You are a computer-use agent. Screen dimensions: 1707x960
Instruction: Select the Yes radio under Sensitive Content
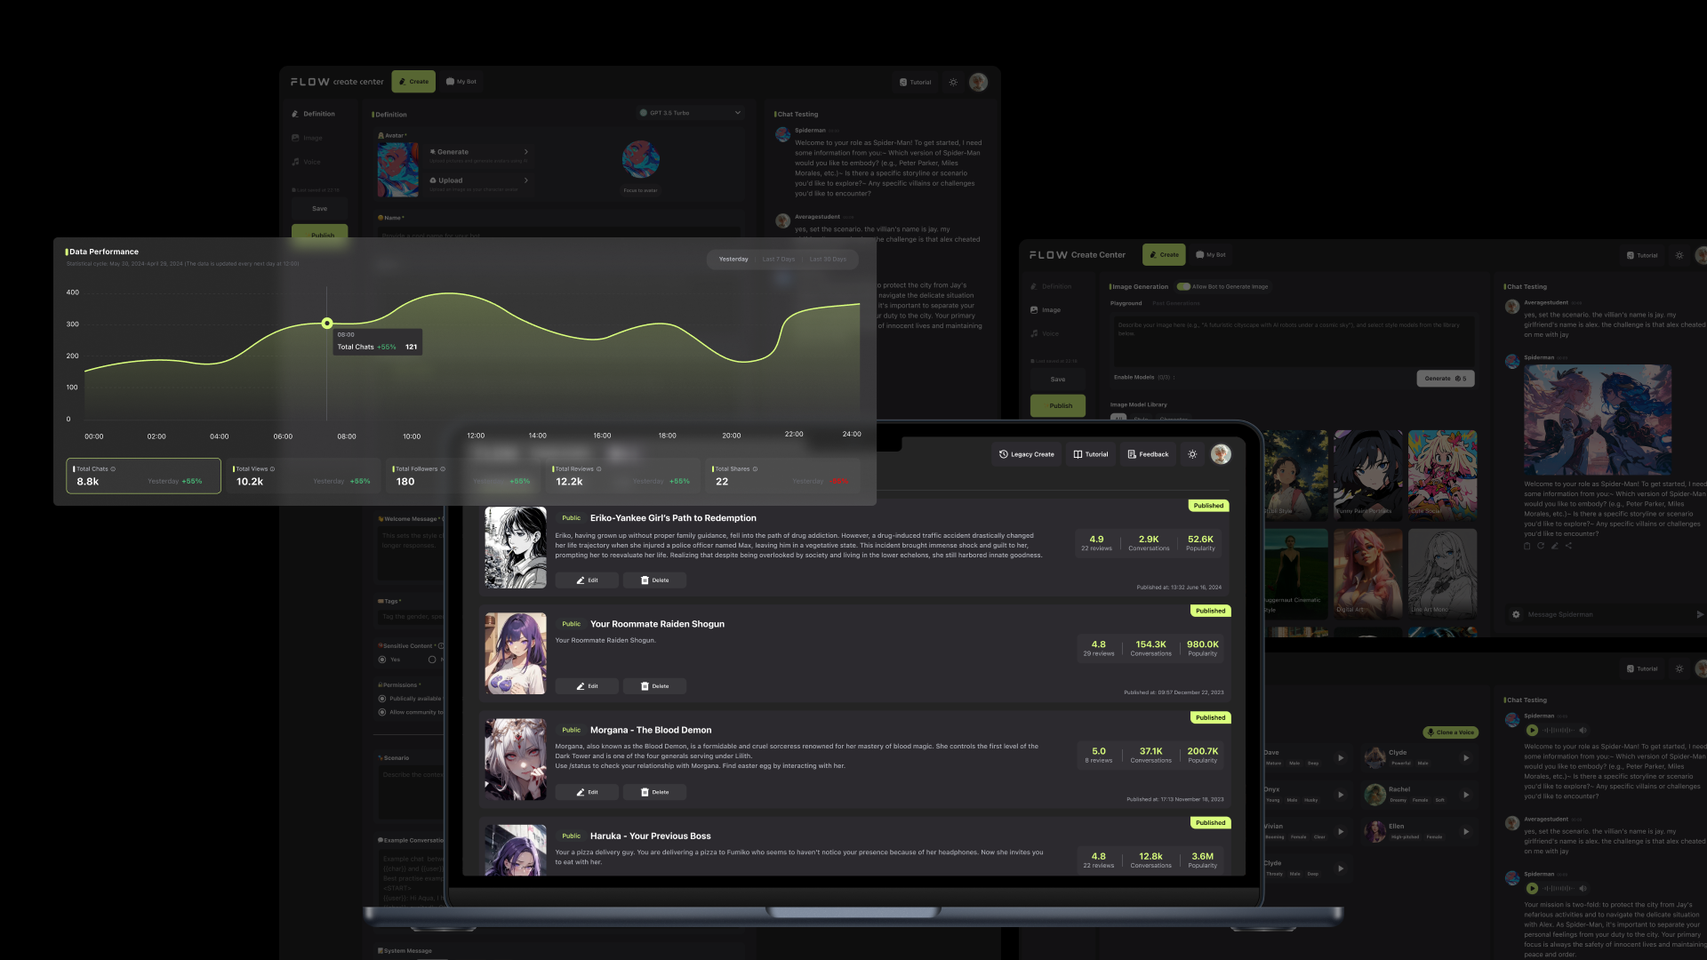382,660
